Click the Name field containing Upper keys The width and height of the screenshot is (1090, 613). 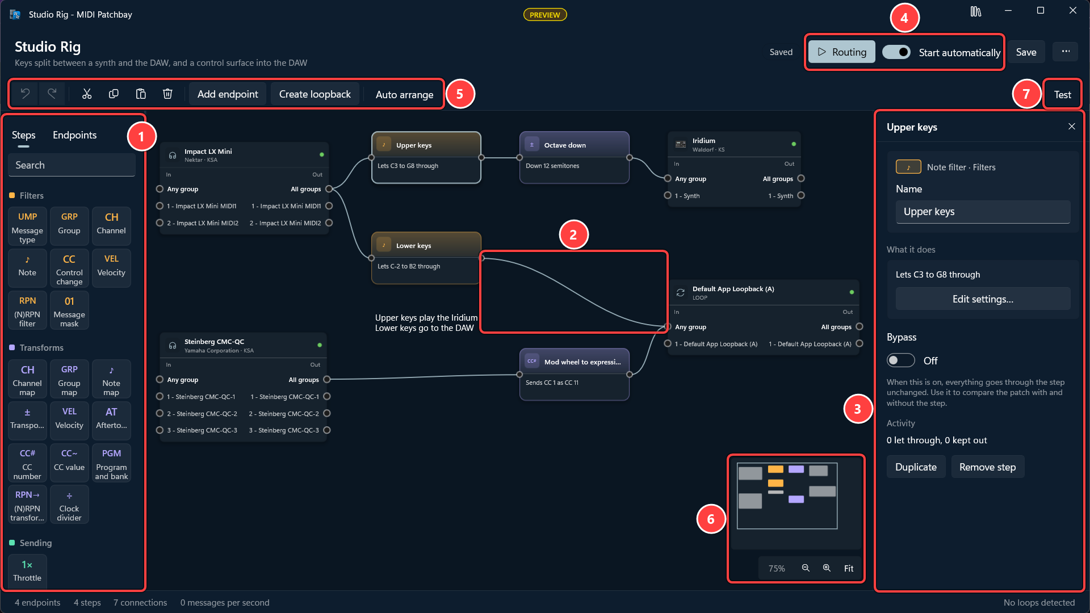click(983, 212)
